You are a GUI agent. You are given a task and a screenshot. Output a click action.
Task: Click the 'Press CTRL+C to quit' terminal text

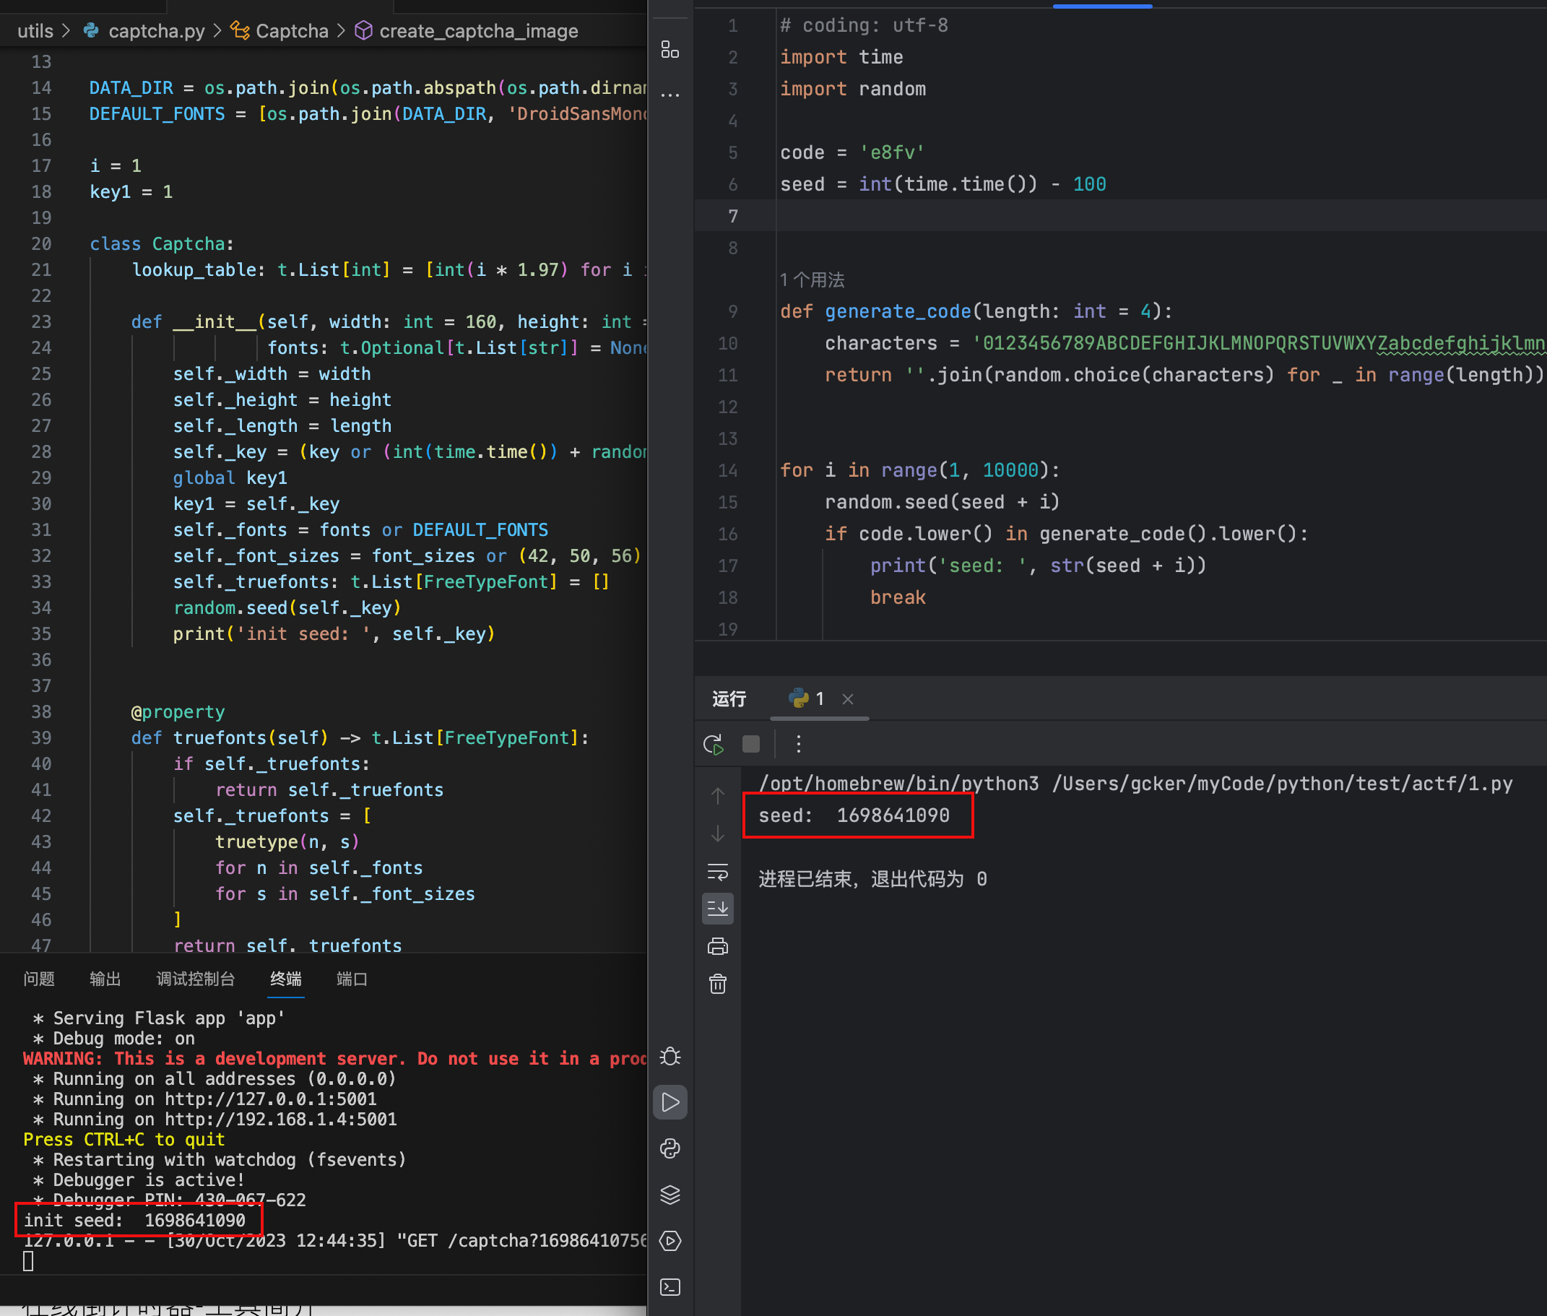[x=123, y=1139]
